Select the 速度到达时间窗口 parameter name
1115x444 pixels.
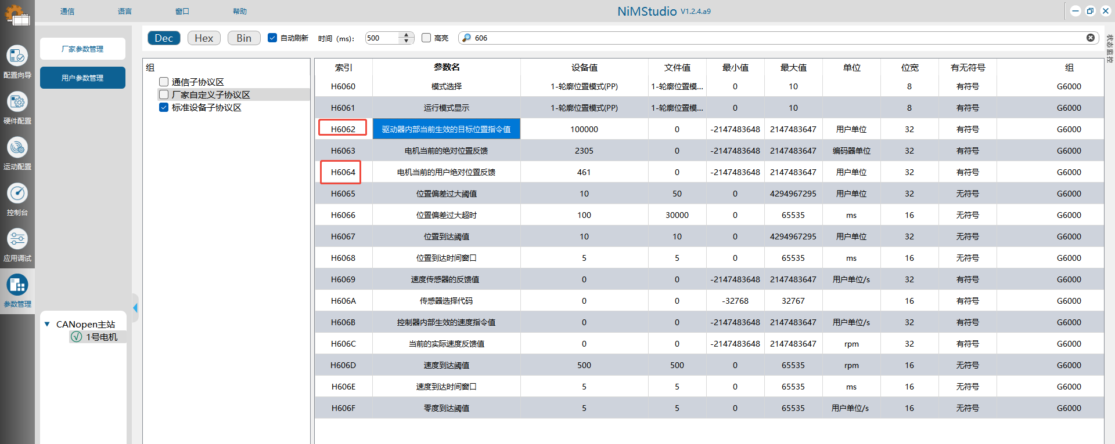point(447,387)
